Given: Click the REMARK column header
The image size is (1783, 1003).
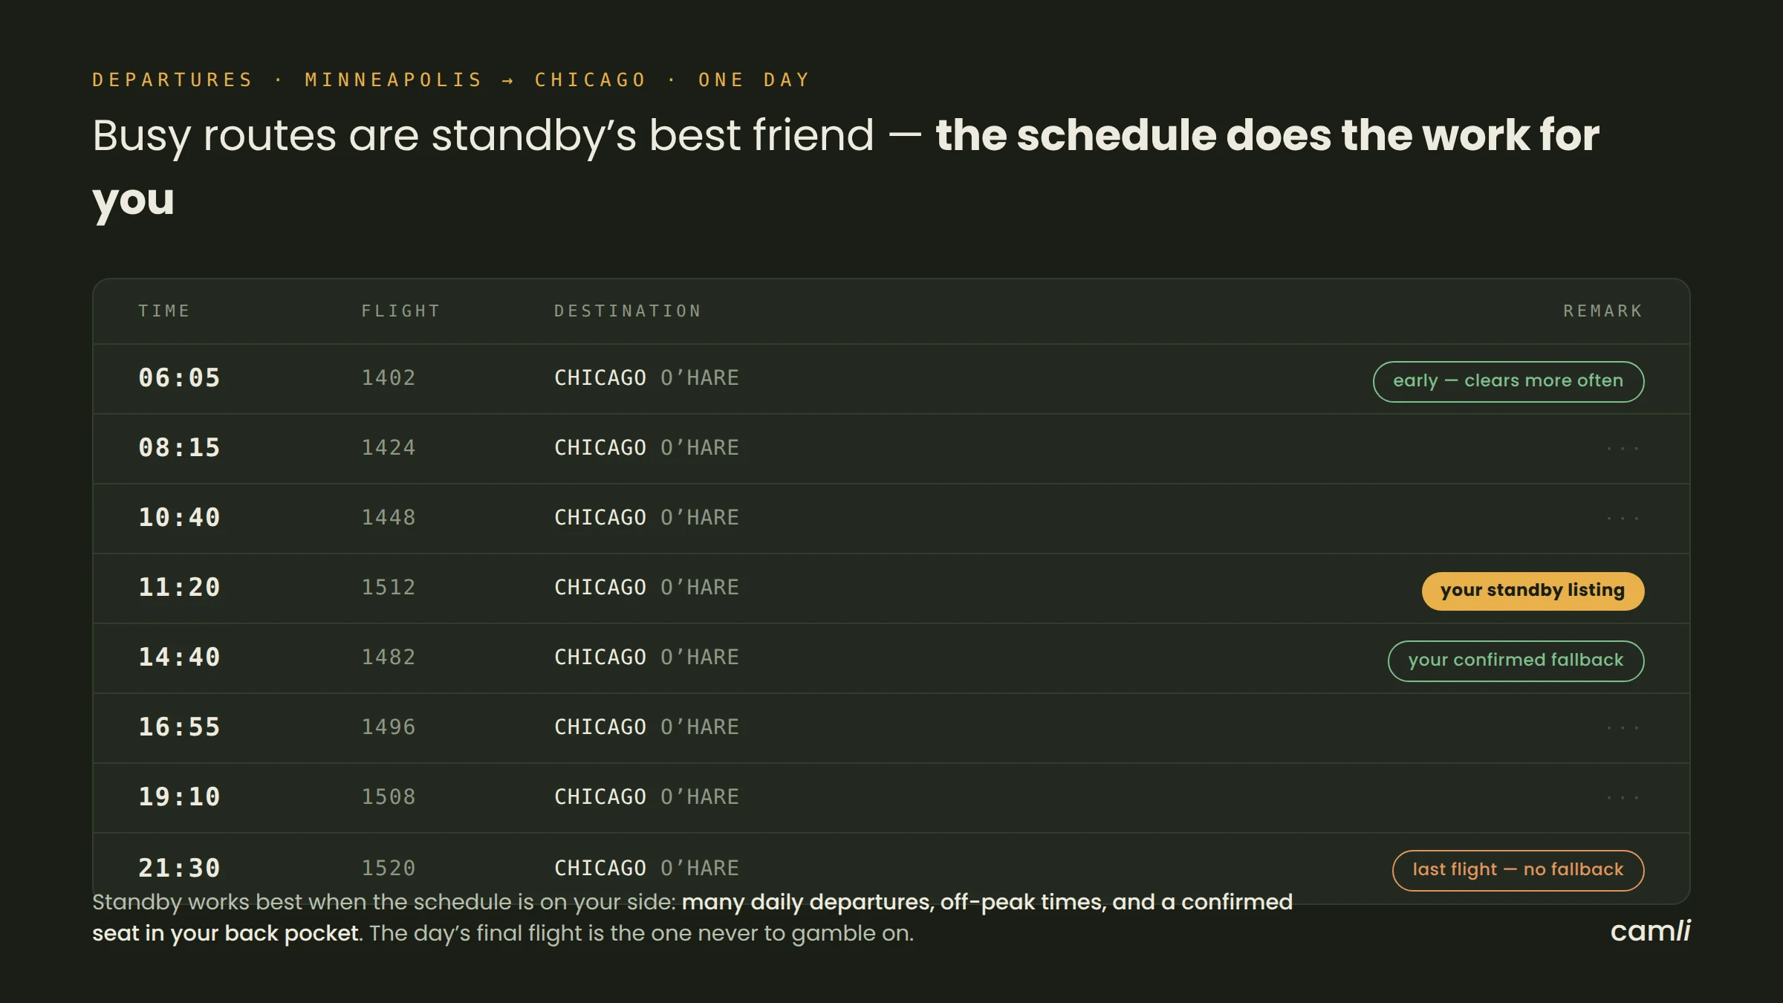Looking at the screenshot, I should (x=1603, y=311).
